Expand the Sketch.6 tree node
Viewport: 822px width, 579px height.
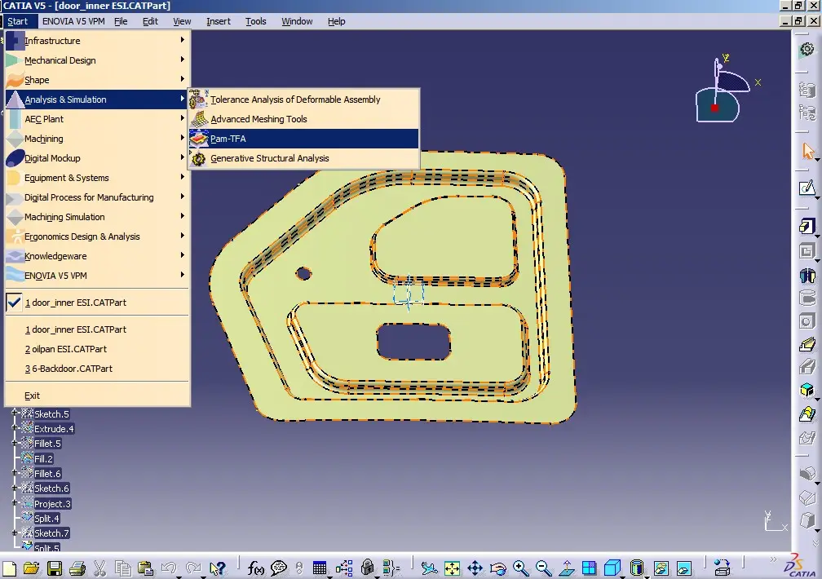tap(15, 487)
